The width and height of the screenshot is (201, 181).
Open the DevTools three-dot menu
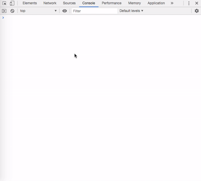(189, 3)
